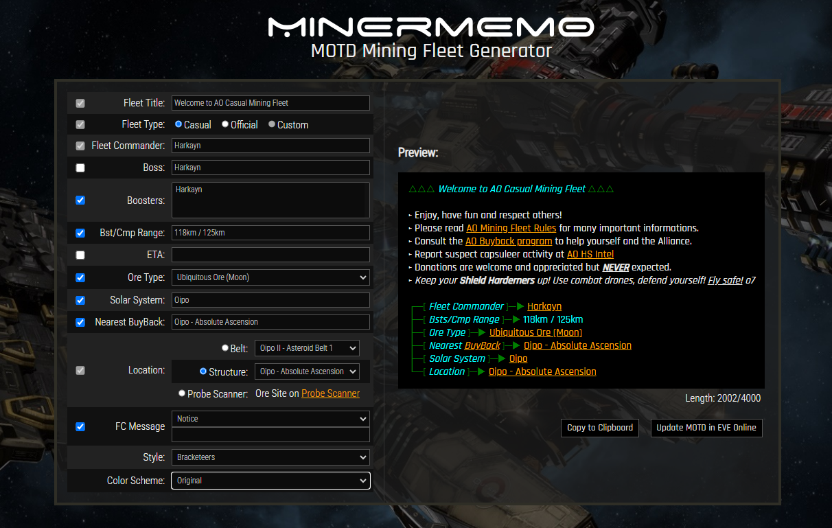Click the Oipo Solar System preview link

pyautogui.click(x=518, y=358)
